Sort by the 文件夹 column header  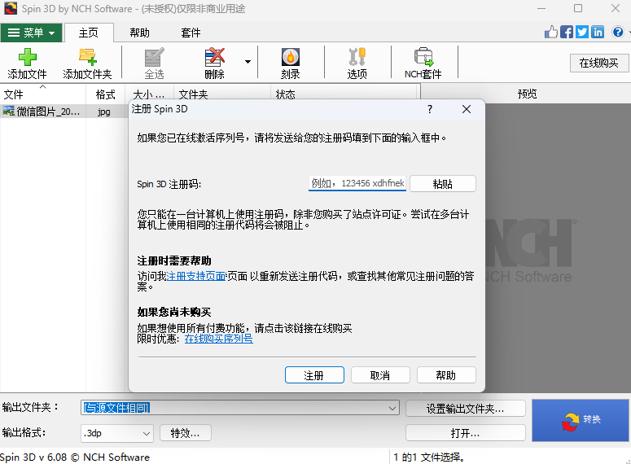[222, 94]
